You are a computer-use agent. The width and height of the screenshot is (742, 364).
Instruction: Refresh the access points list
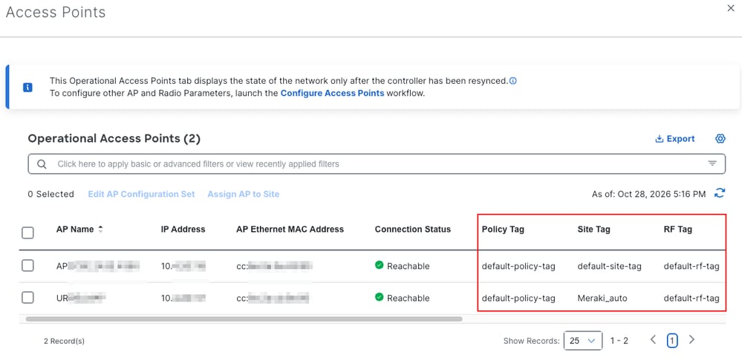tap(720, 193)
